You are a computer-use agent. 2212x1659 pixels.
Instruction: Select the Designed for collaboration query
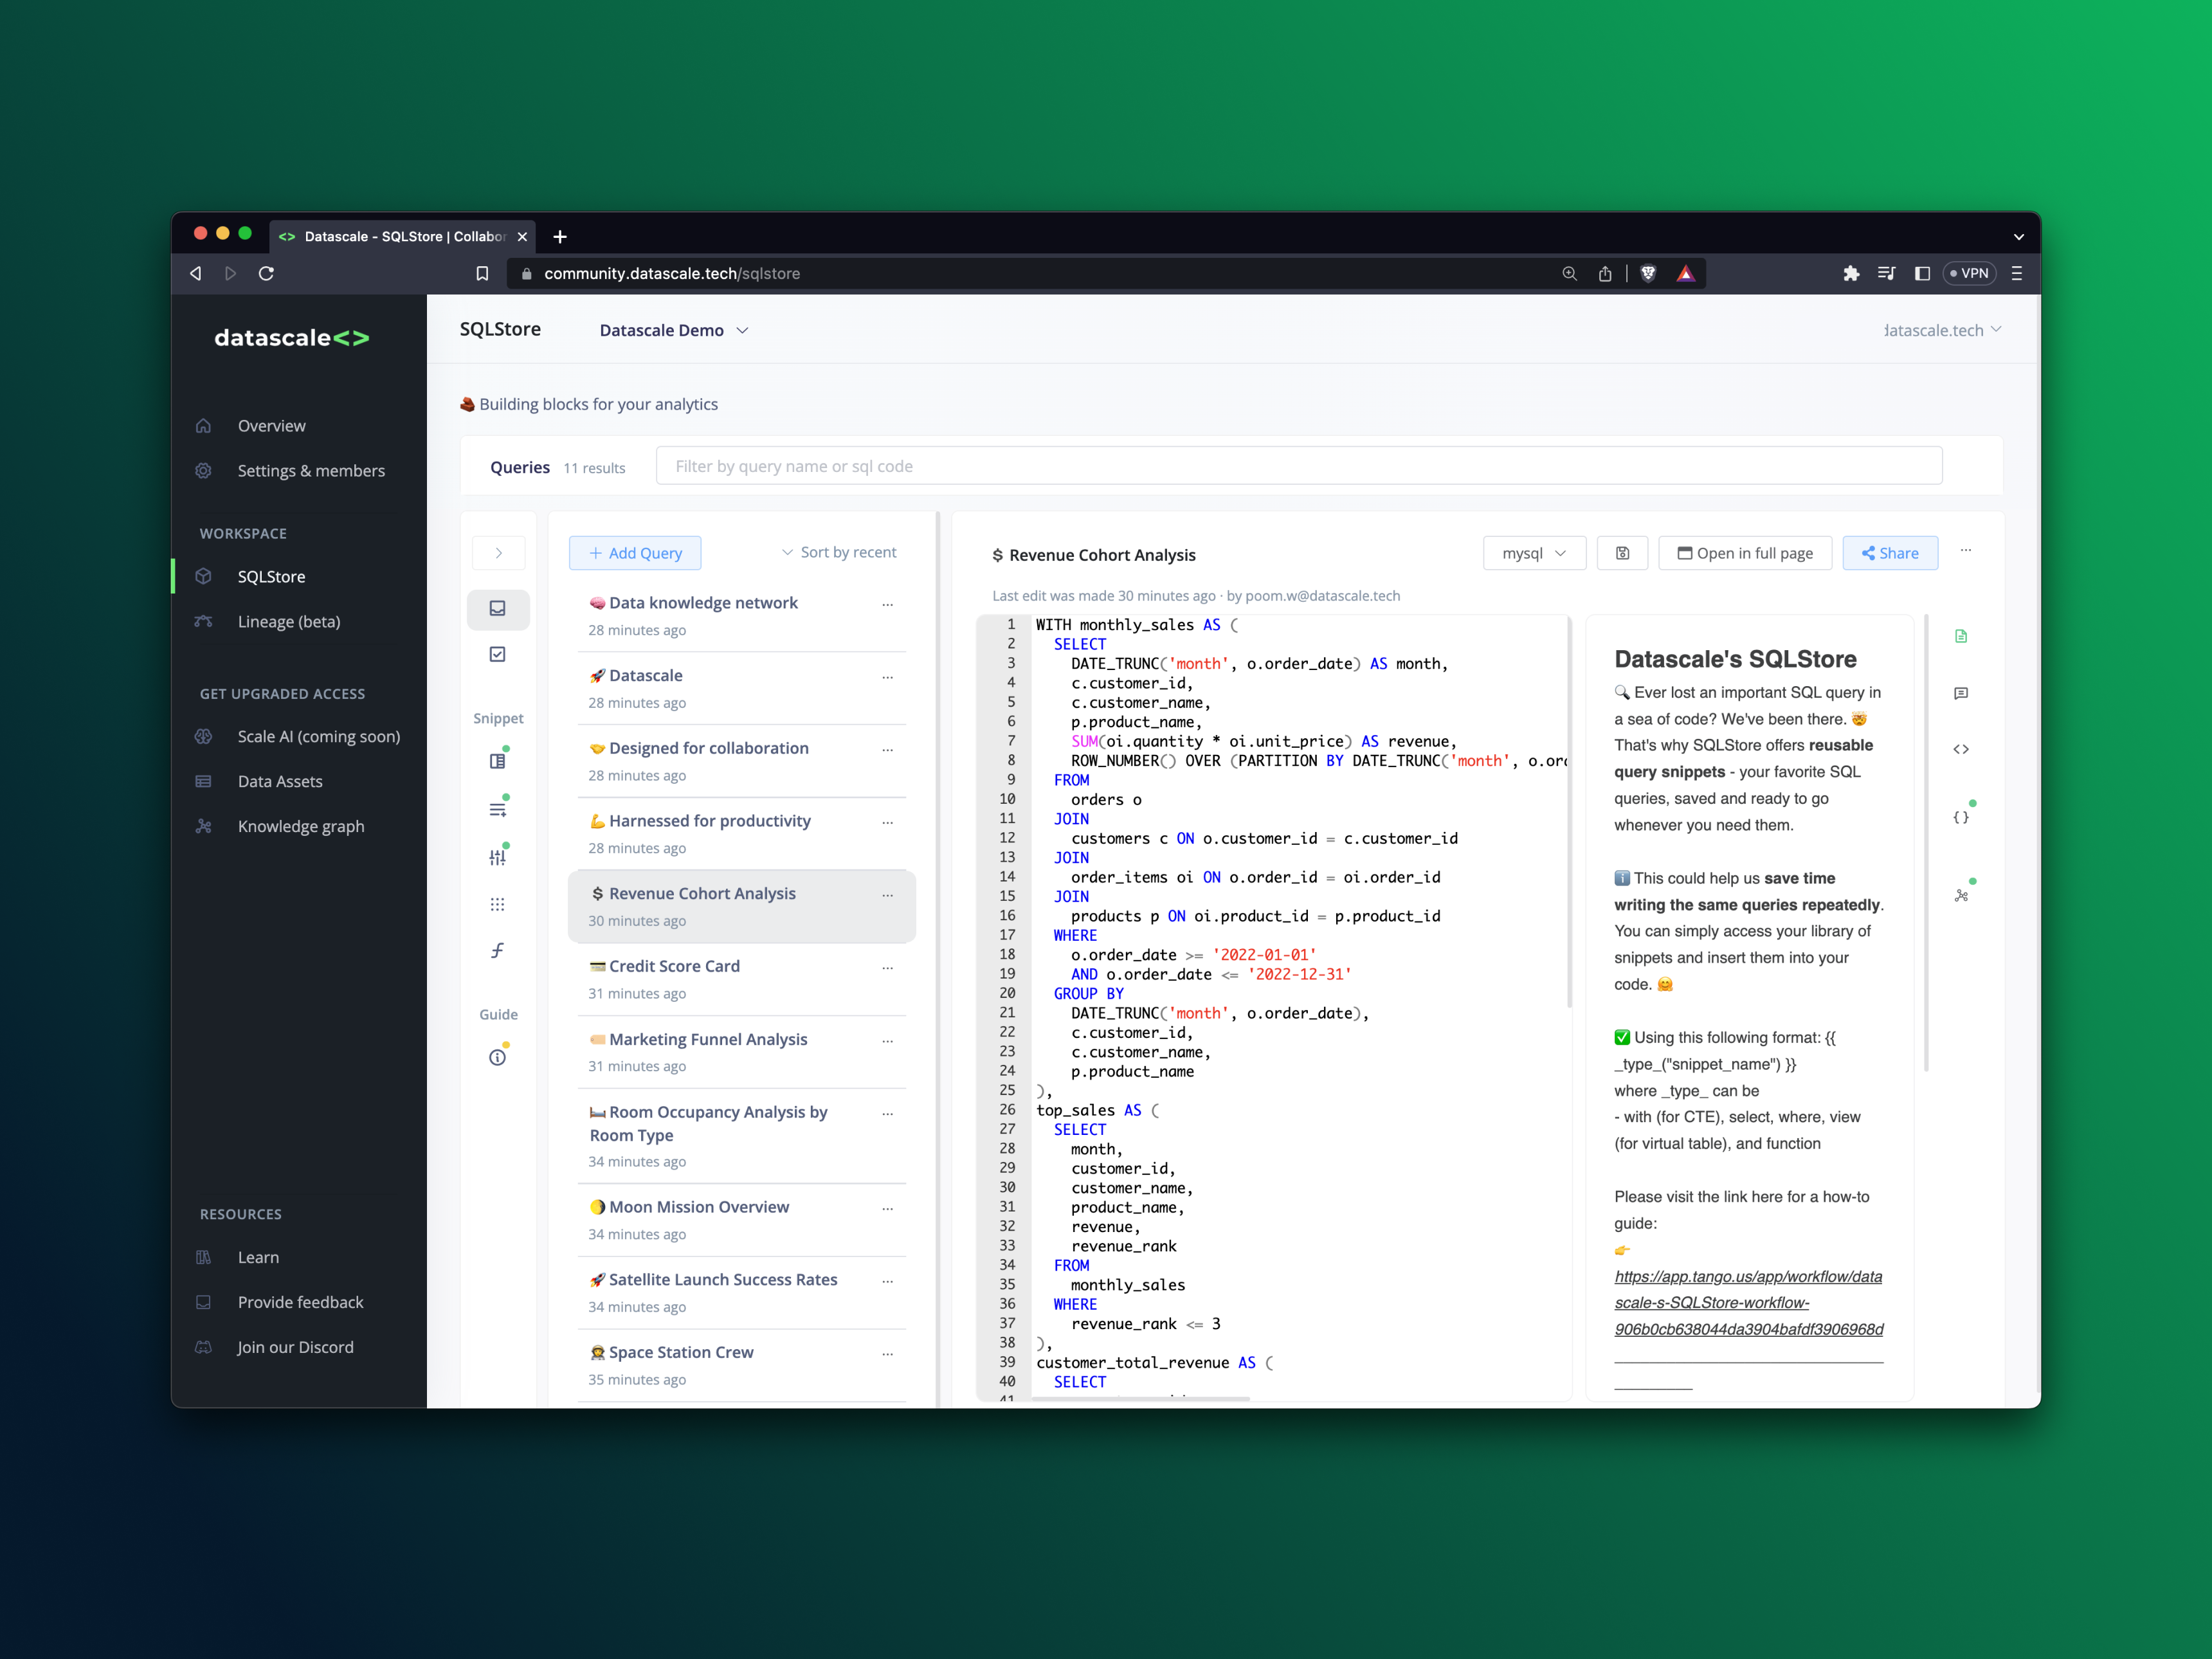pyautogui.click(x=741, y=761)
